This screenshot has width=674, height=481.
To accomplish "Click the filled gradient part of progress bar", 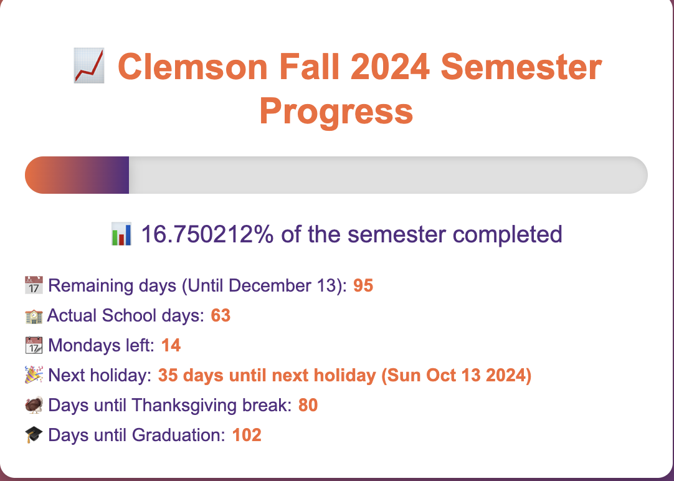I will coord(77,175).
